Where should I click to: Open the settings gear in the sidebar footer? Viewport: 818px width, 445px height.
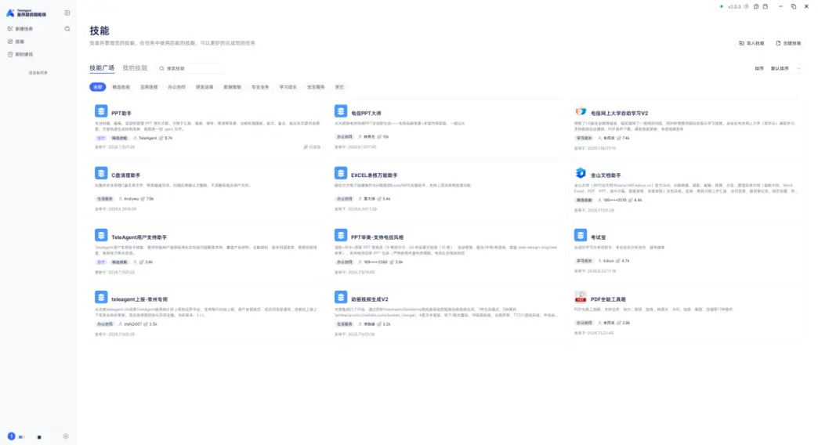[x=66, y=436]
